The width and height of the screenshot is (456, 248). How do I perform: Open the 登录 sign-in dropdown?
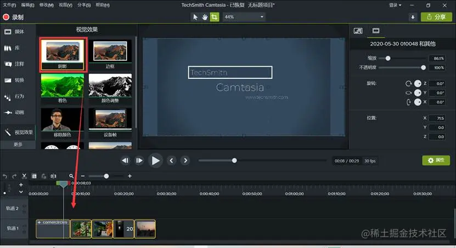tap(395, 5)
